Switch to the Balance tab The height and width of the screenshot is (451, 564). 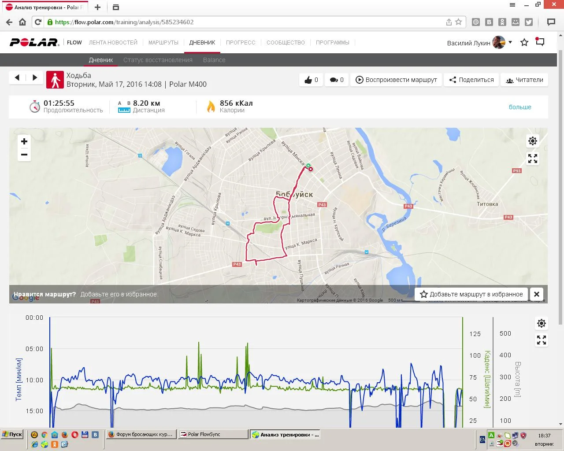pyautogui.click(x=214, y=60)
